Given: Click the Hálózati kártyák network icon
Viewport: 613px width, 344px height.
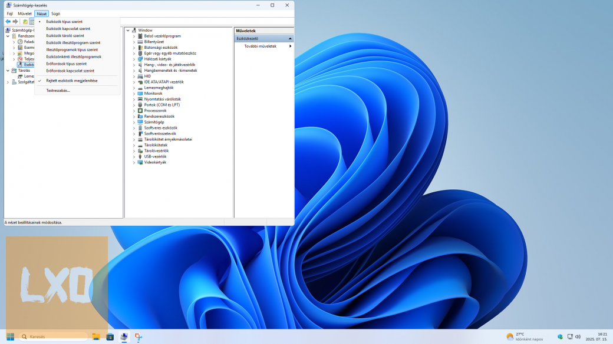Looking at the screenshot, I should tap(140, 59).
